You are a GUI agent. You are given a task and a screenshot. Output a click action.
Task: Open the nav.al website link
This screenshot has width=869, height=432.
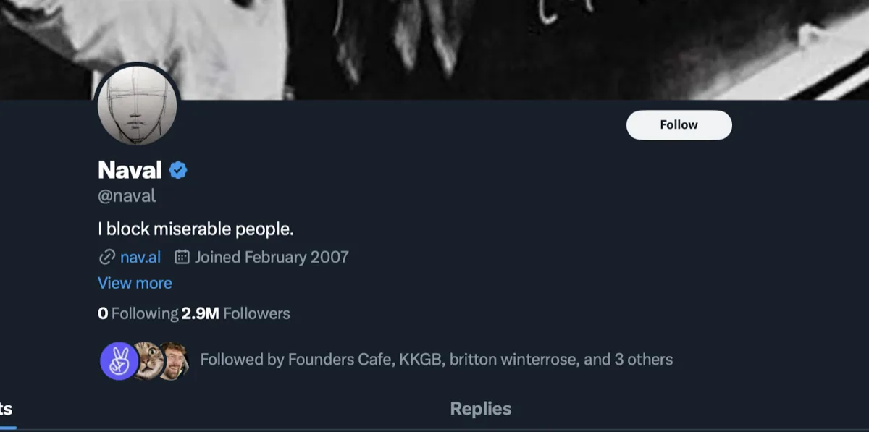point(140,257)
